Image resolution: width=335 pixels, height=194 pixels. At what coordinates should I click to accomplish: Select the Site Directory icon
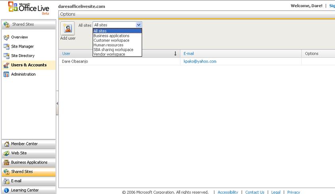pyautogui.click(x=6, y=56)
